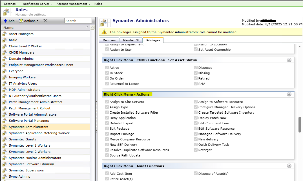The width and height of the screenshot is (303, 181).
Task: Click the Add button to create role
Action: (9, 21)
